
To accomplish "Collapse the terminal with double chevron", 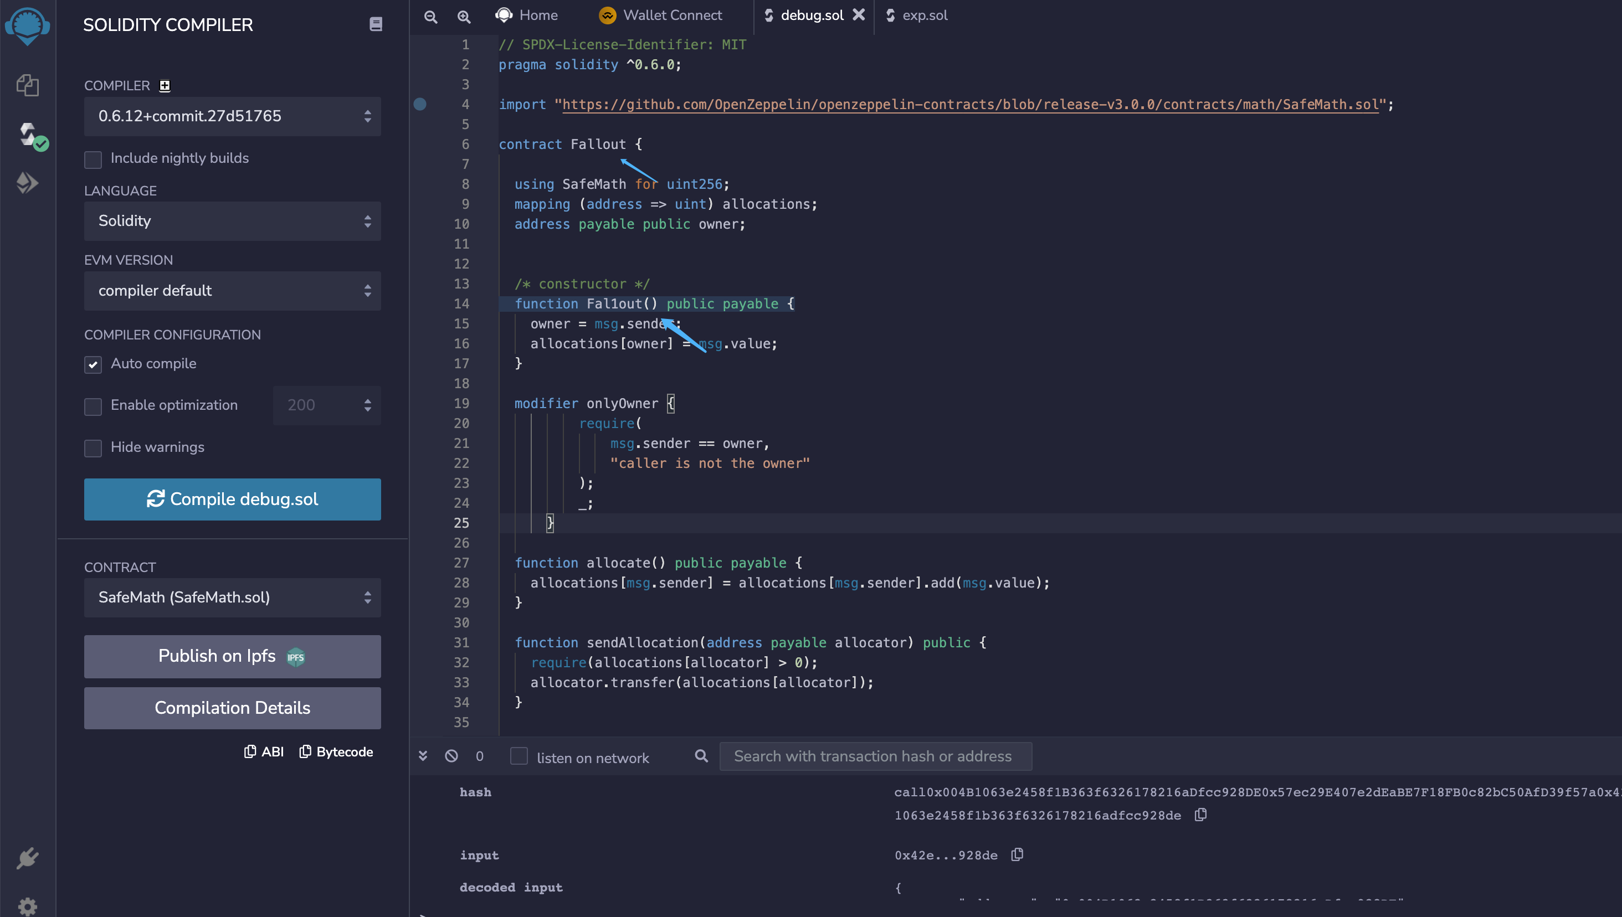I will [x=423, y=756].
